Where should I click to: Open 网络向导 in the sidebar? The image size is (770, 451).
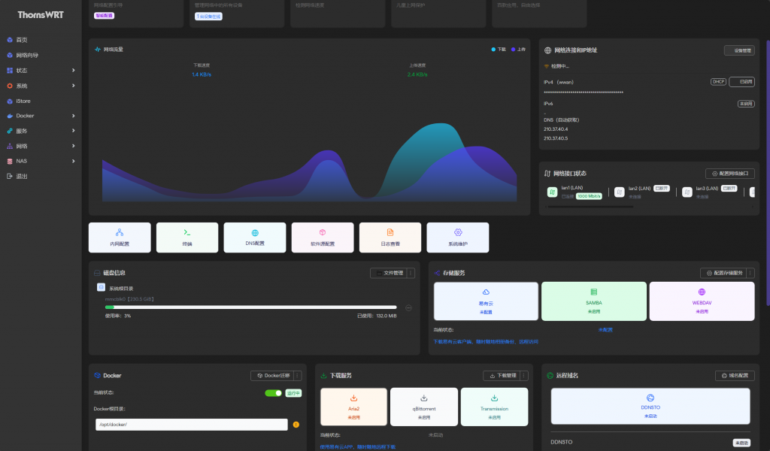[27, 55]
